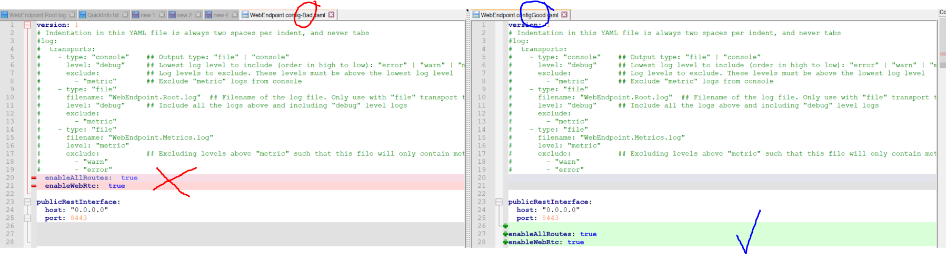Click the red minus marker on line 20
This screenshot has height=254, width=946.
click(x=34, y=178)
